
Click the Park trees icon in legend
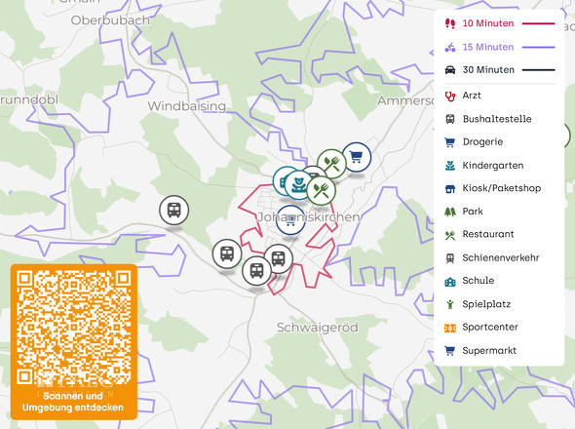point(450,212)
